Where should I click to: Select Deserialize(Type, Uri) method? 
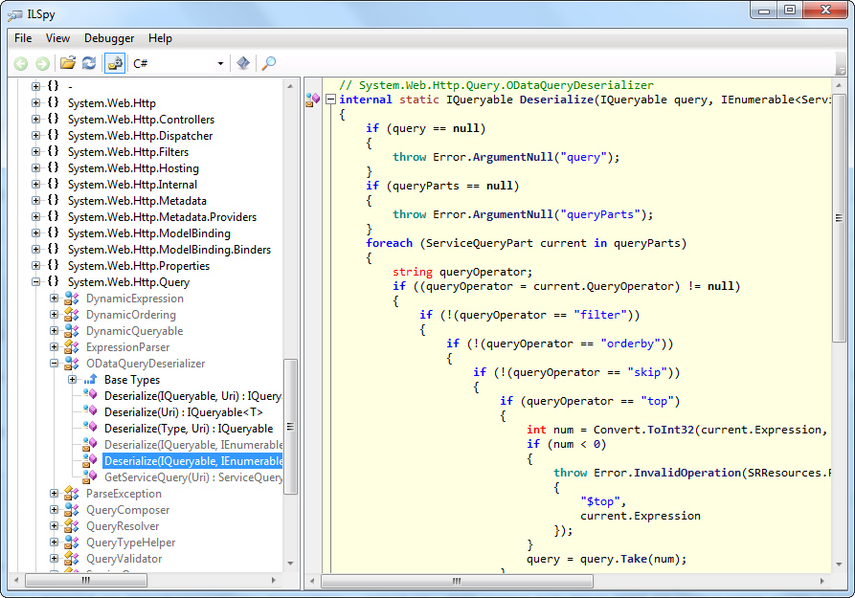188,429
